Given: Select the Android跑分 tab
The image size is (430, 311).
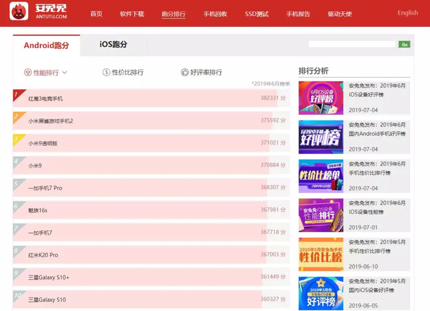Looking at the screenshot, I should click(46, 45).
